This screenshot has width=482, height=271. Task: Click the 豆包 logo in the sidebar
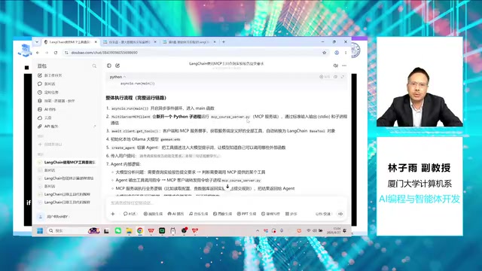pyautogui.click(x=42, y=66)
